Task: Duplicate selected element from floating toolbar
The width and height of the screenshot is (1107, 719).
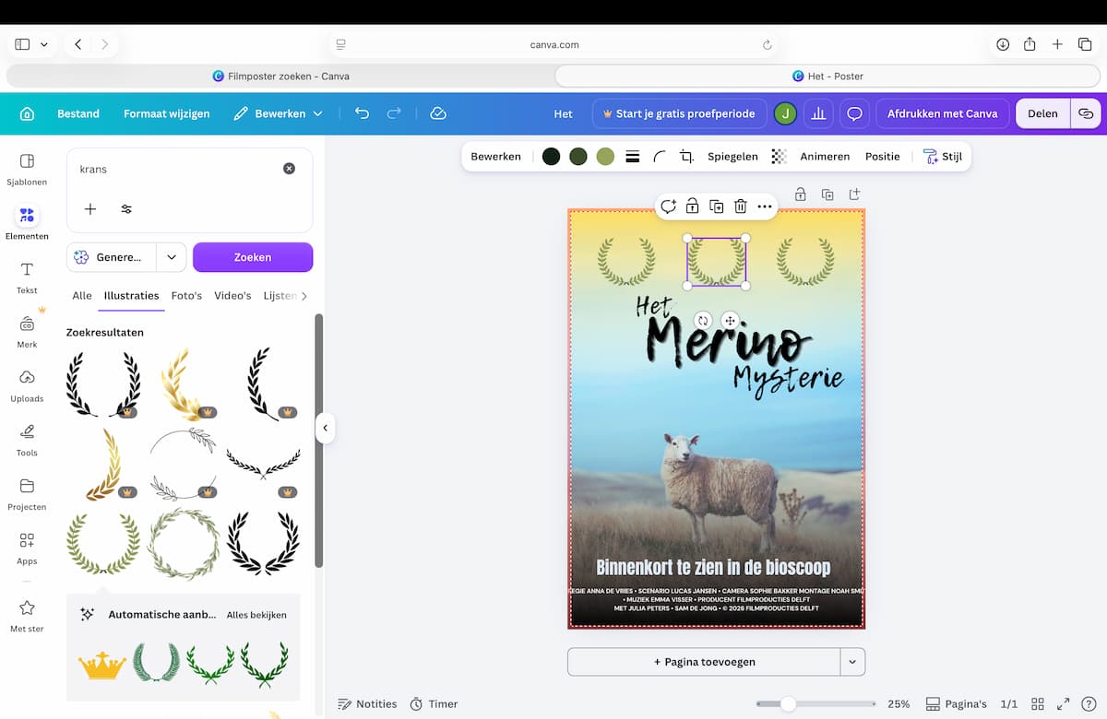Action: [716, 206]
